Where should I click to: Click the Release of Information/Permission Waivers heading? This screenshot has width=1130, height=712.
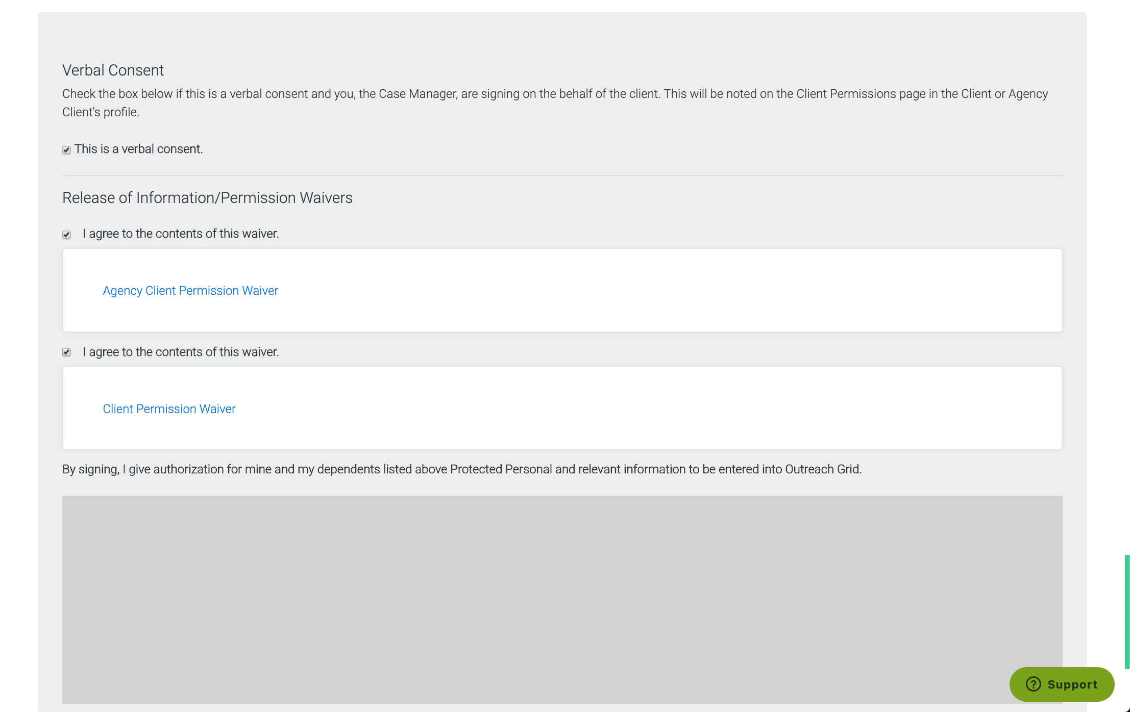(207, 198)
